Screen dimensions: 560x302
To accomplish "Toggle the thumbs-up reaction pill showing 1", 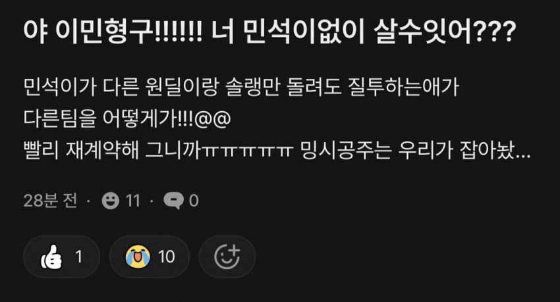I will 61,257.
